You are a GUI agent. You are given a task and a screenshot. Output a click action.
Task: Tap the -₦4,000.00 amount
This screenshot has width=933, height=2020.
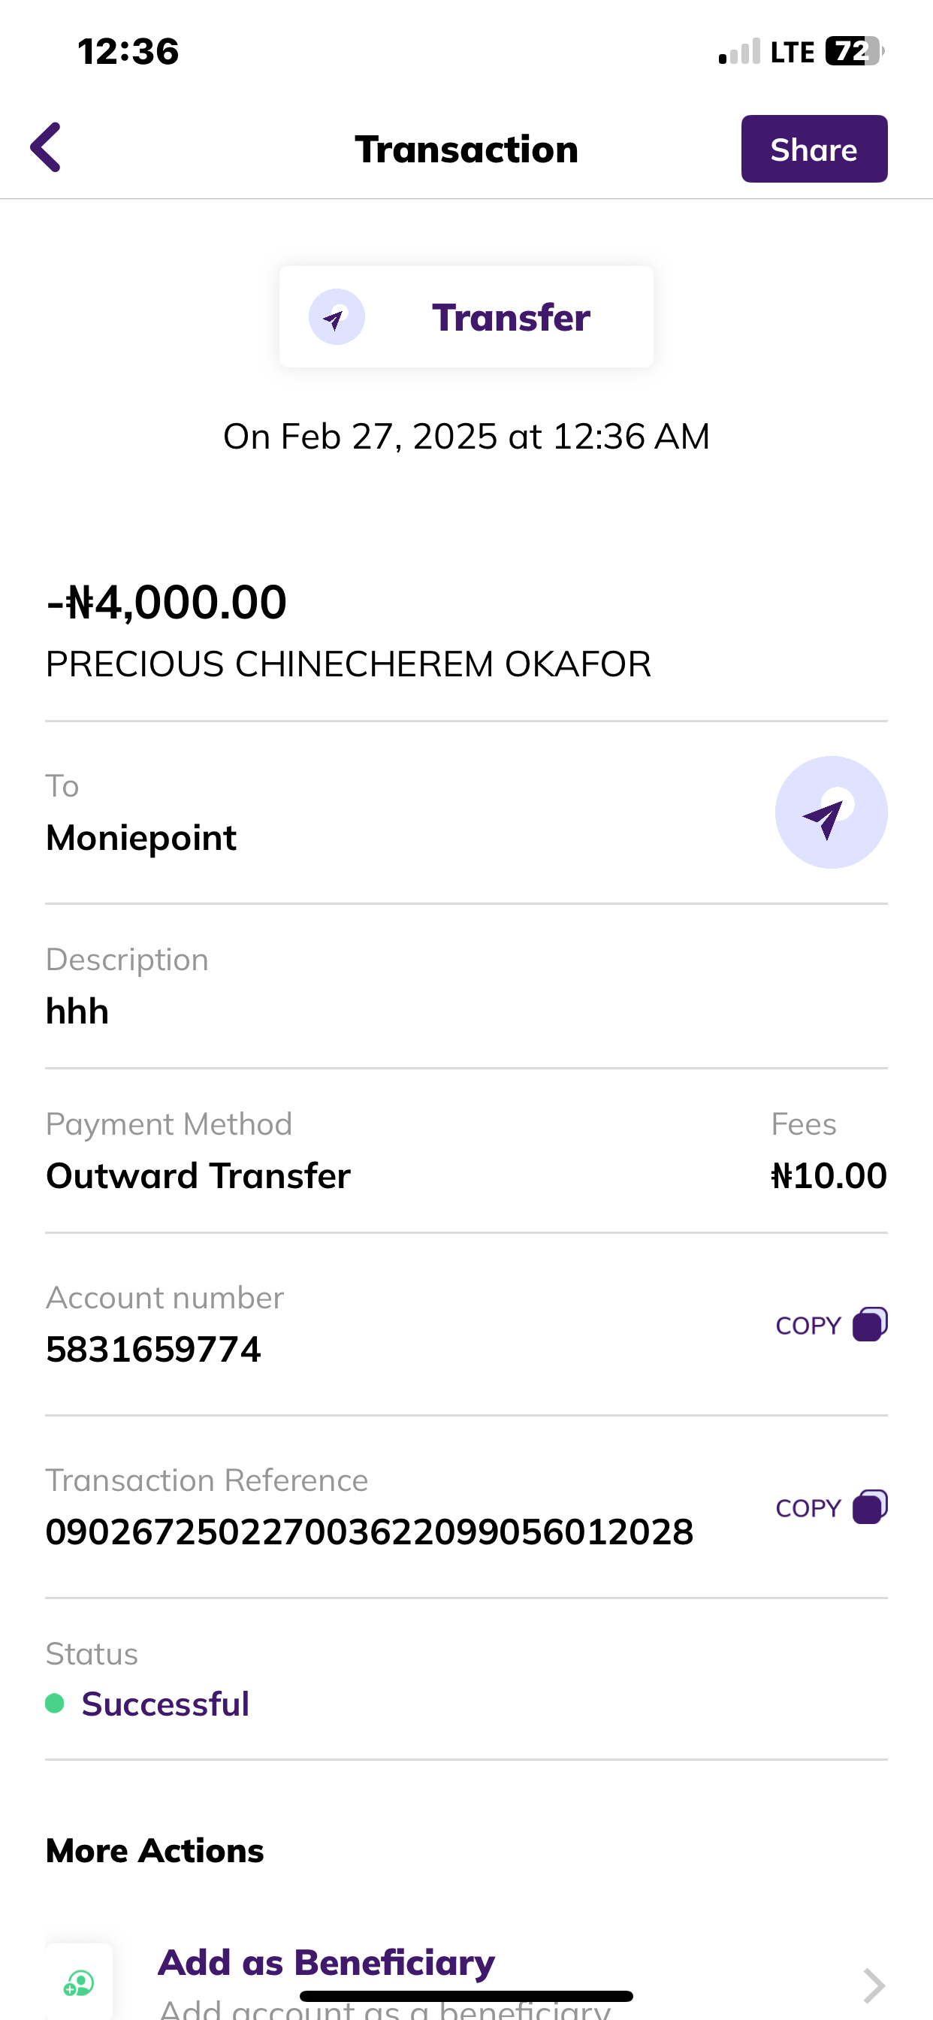click(x=167, y=602)
